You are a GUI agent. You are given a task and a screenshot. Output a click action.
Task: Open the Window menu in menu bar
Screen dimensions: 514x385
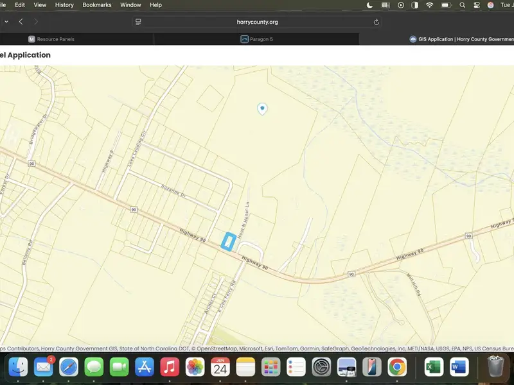click(130, 4)
